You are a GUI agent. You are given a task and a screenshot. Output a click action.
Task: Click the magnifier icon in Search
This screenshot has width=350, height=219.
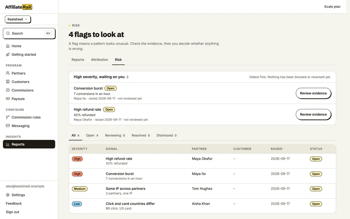pyautogui.click(x=8, y=33)
